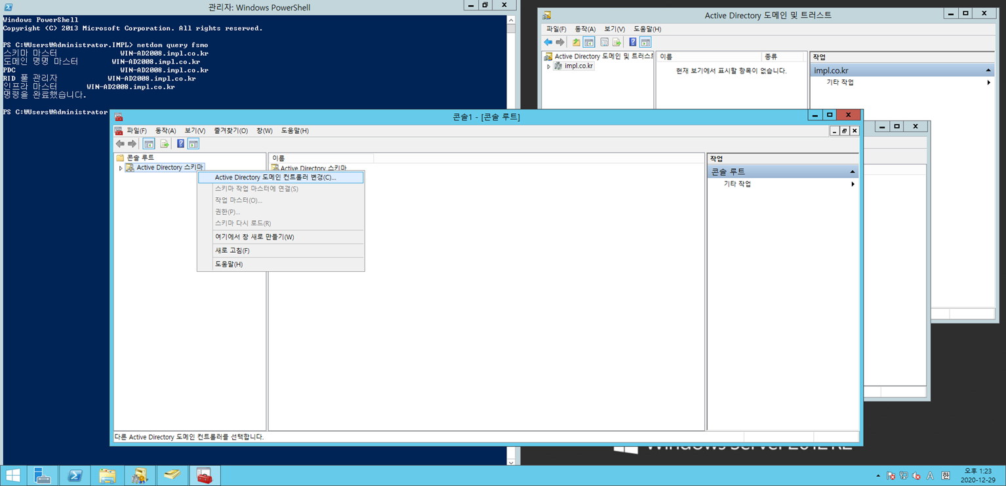Open 동작(A) menu in Console1
This screenshot has height=486, width=1006.
tap(165, 131)
